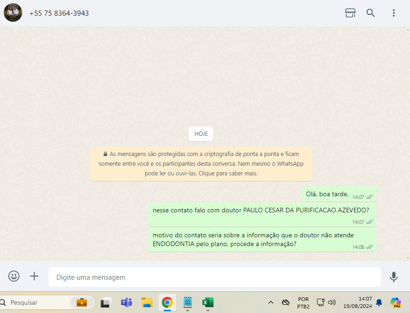Open the contact profile picture

[x=13, y=13]
